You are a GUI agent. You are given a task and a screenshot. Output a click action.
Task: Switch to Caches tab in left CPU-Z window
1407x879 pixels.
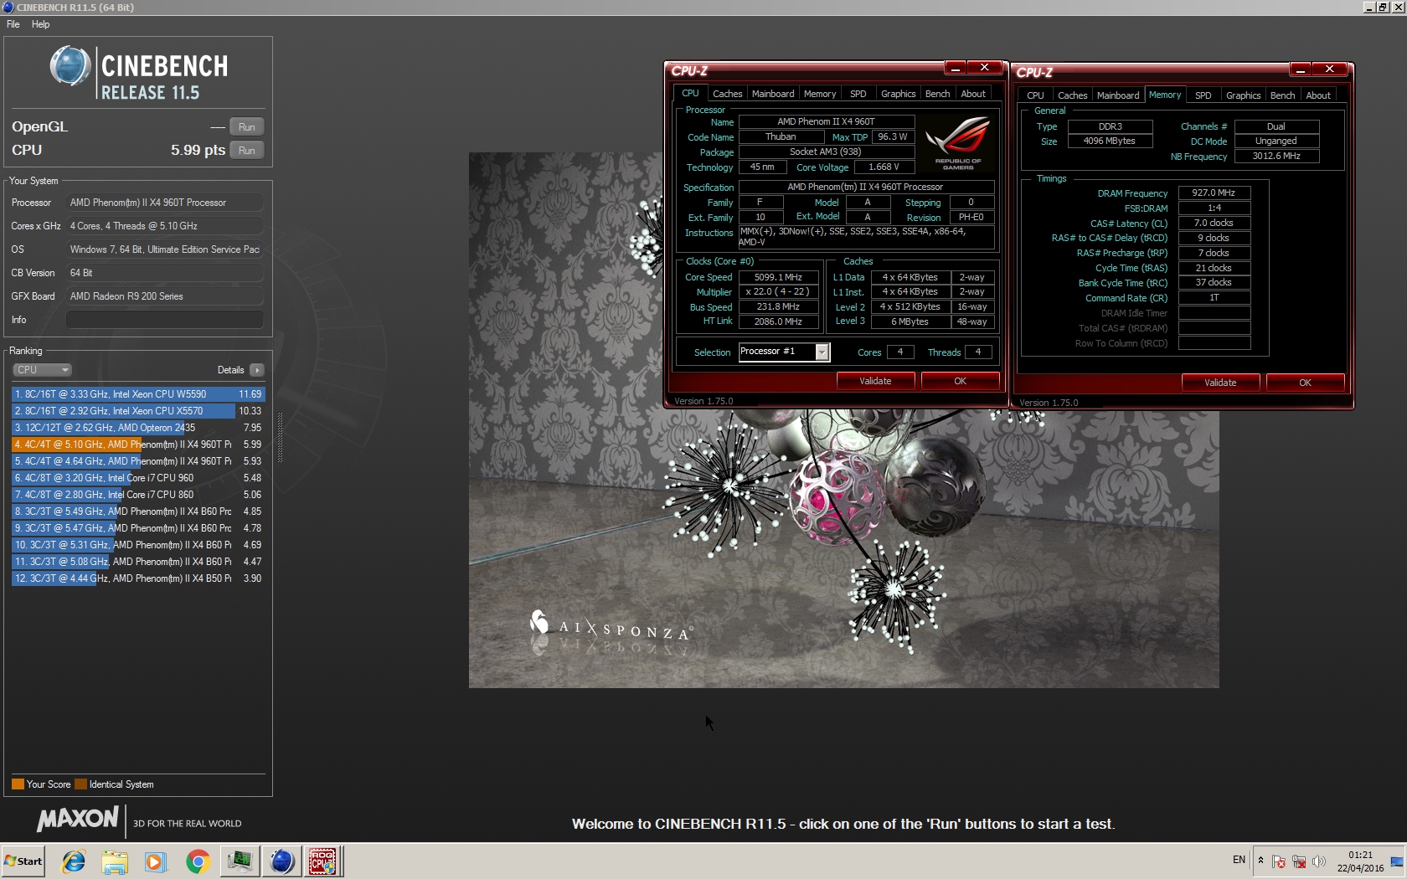click(727, 94)
